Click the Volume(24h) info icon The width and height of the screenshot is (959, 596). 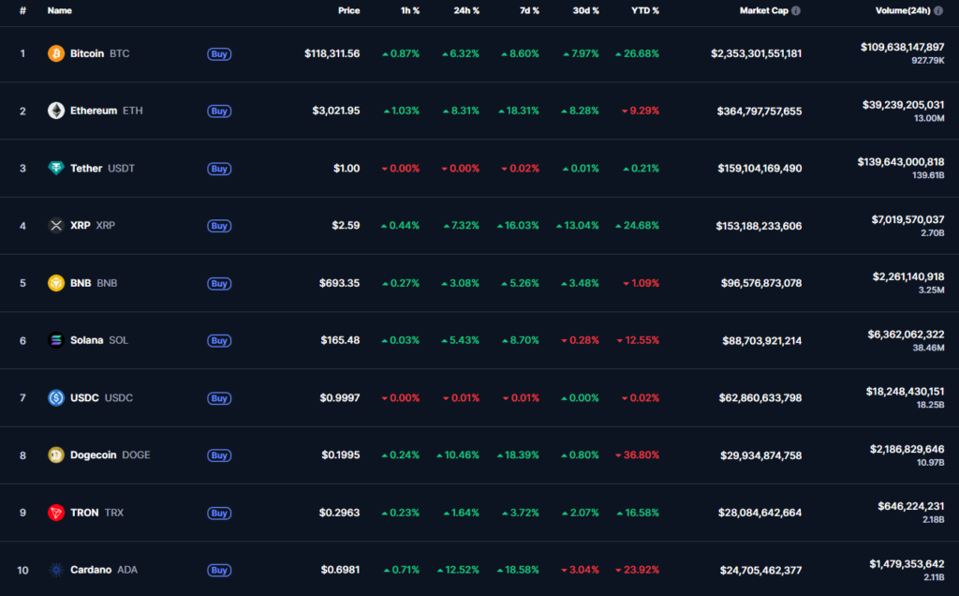pyautogui.click(x=939, y=11)
